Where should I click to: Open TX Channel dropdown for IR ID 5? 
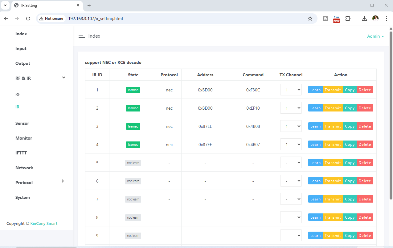[291, 163]
